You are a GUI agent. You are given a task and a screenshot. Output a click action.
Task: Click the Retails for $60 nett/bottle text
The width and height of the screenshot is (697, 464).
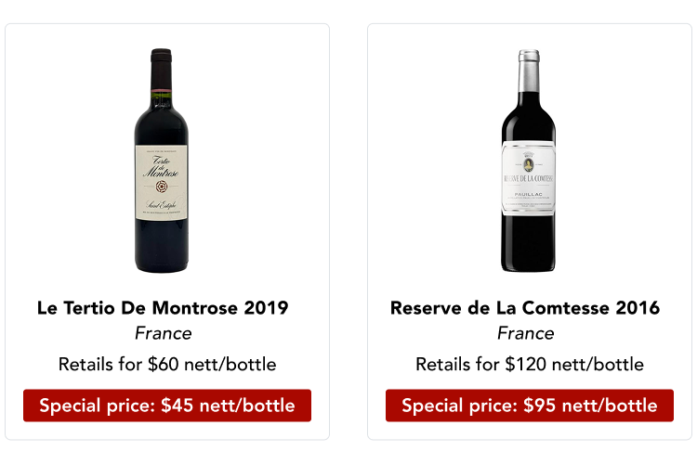(x=167, y=364)
